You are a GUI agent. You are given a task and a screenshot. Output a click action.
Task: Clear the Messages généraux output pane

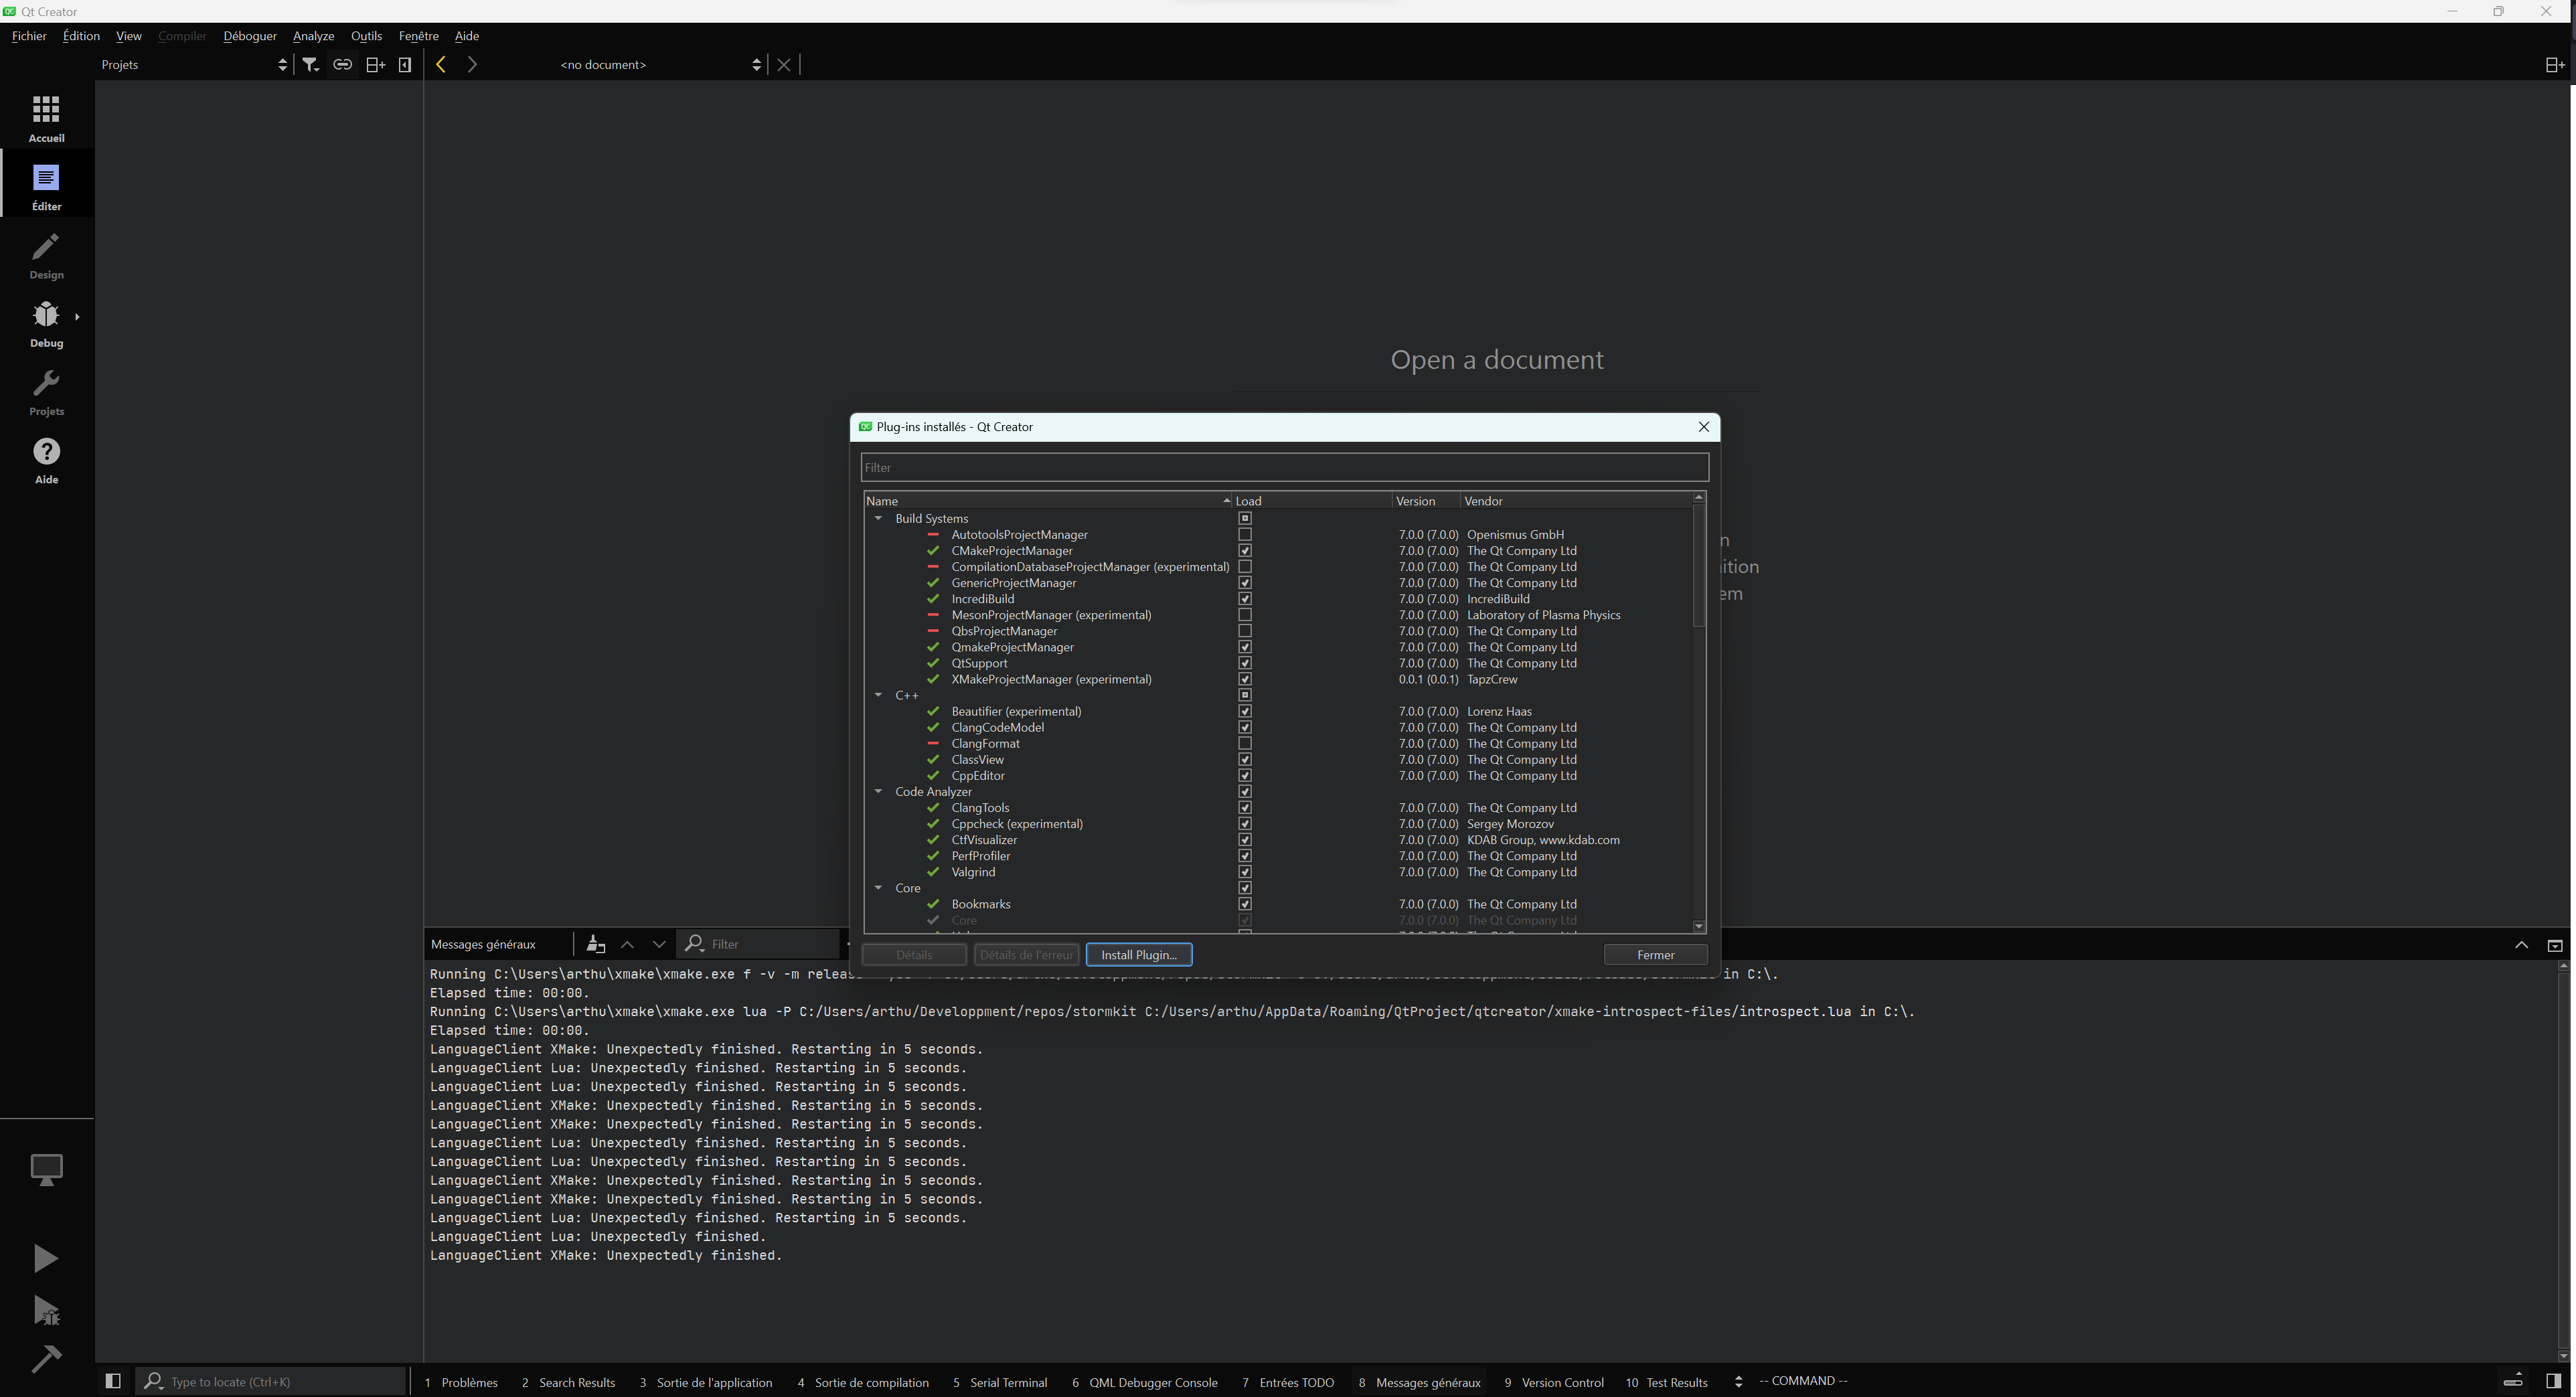click(x=596, y=944)
